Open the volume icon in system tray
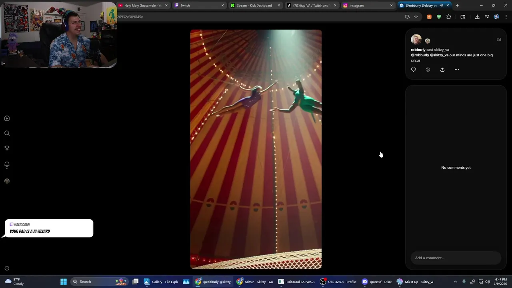This screenshot has height=288, width=512. coord(487,282)
